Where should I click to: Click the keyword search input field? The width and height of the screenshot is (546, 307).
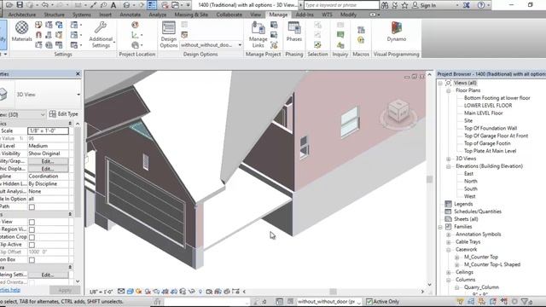pyautogui.click(x=341, y=5)
